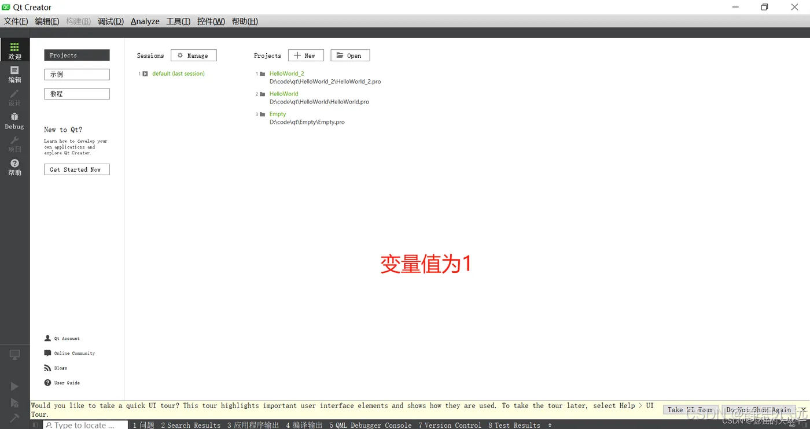Open the default (last session) session
Screen dimensions: 810x429
[178, 73]
